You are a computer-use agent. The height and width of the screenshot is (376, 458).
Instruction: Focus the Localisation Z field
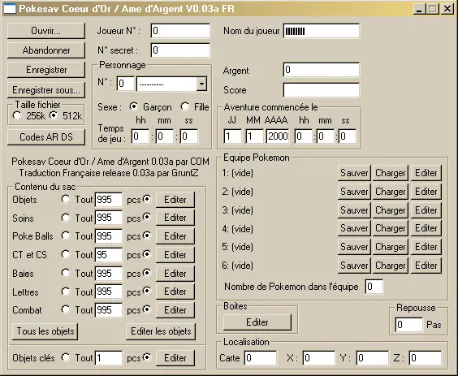coord(426,358)
